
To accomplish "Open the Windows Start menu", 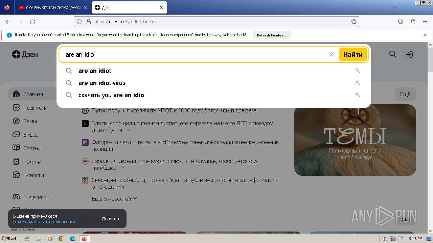I will (9, 239).
